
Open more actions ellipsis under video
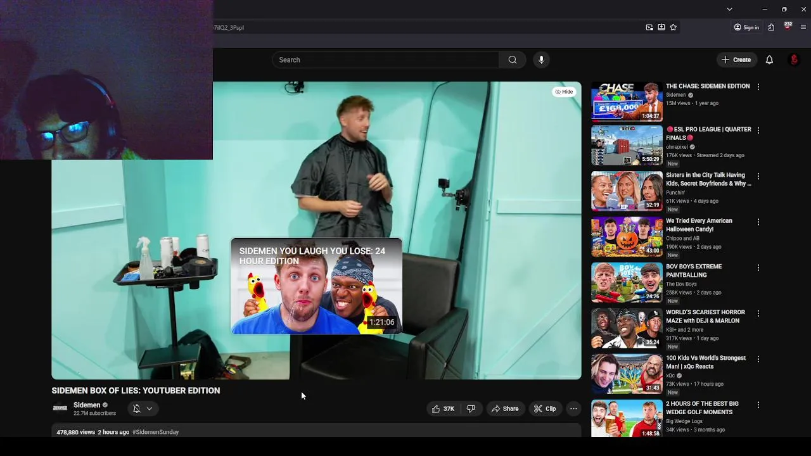tap(573, 409)
